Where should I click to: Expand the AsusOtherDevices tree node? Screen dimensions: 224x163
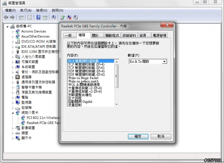pyautogui.click(x=13, y=37)
